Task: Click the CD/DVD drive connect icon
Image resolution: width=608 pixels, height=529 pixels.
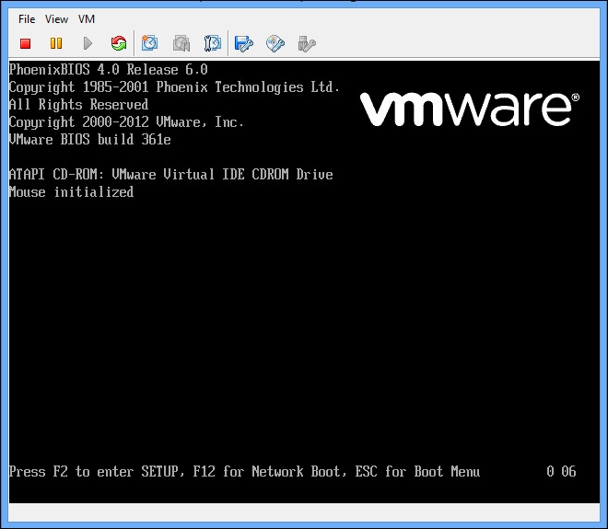Action: [275, 44]
